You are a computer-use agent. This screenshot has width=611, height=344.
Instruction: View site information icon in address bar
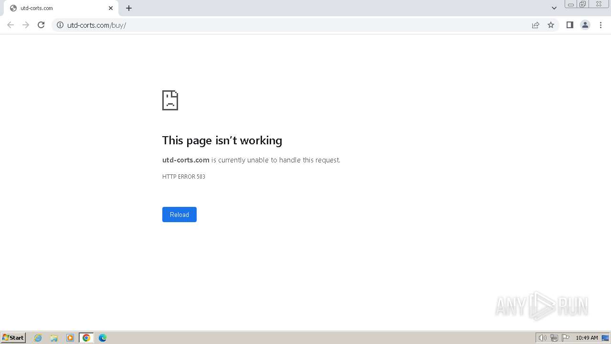(60, 25)
